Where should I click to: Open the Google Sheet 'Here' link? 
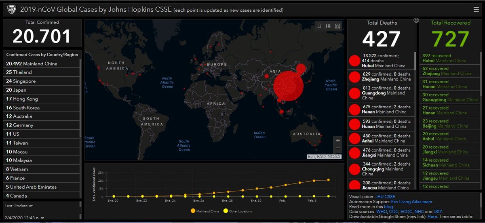(432, 217)
